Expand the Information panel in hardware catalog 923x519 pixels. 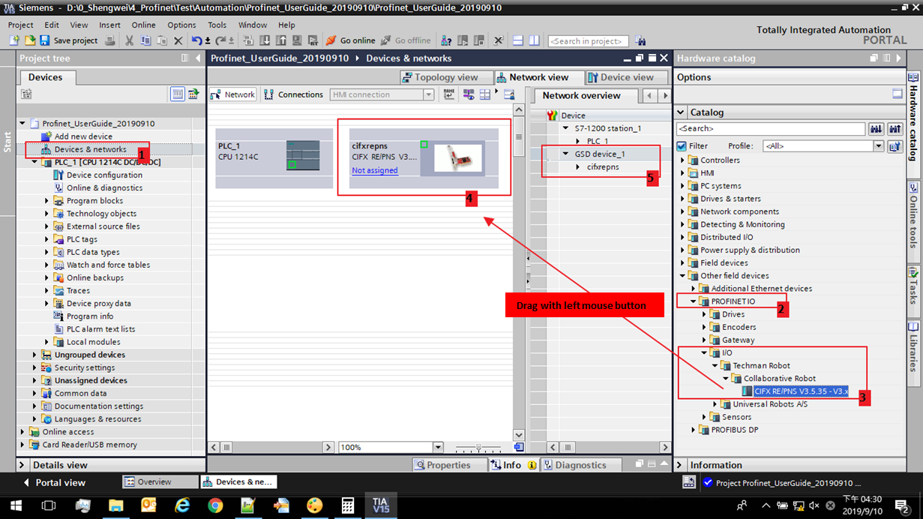point(680,465)
